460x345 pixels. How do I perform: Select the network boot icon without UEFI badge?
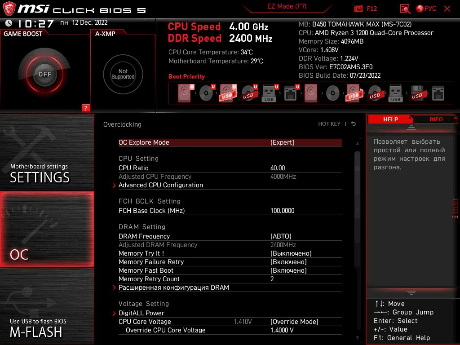[438, 93]
